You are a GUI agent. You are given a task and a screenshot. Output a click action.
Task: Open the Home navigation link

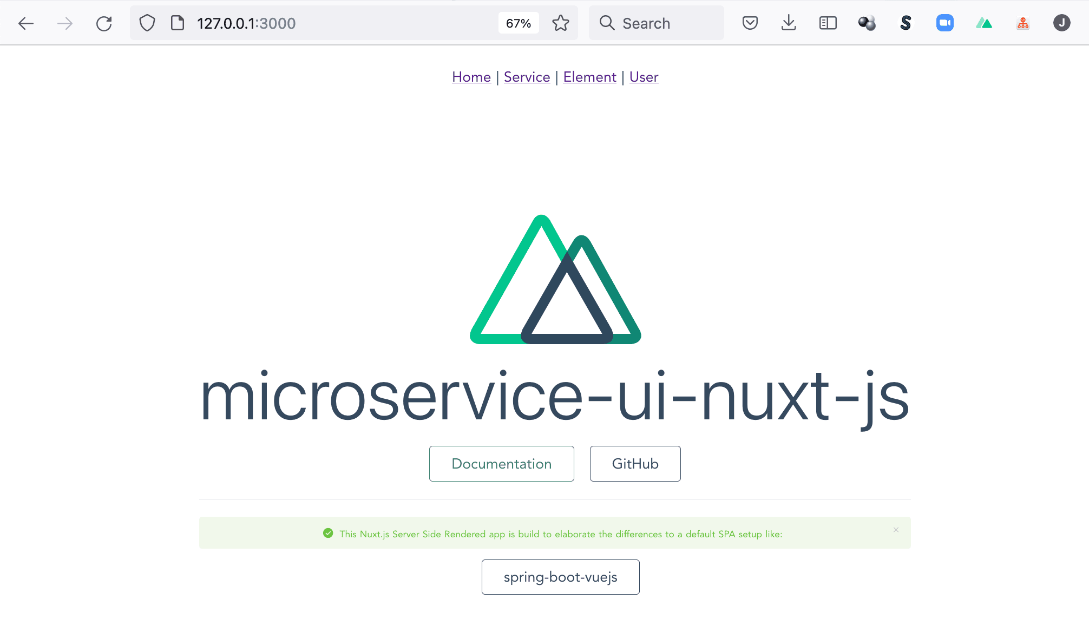point(471,77)
